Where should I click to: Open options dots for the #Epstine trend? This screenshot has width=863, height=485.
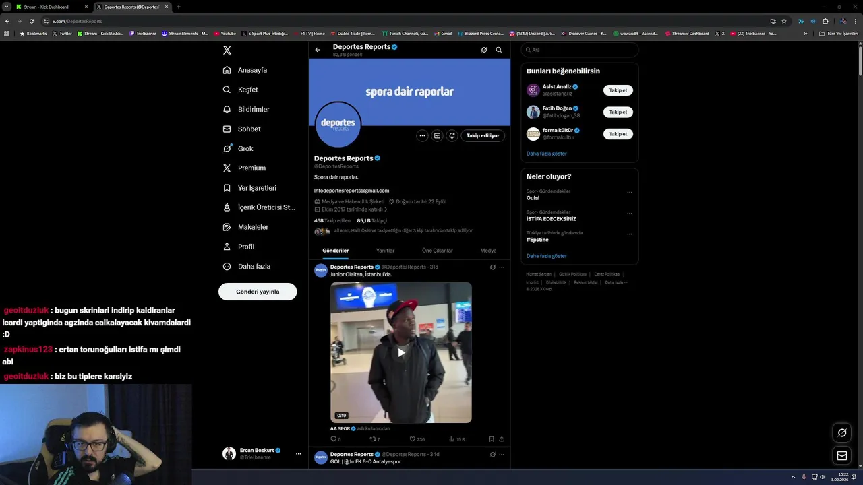click(x=630, y=234)
